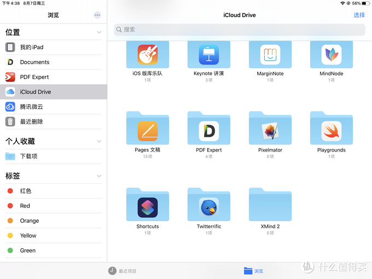The width and height of the screenshot is (372, 279).
Task: Open the Shortcuts folder
Action: coord(148,205)
